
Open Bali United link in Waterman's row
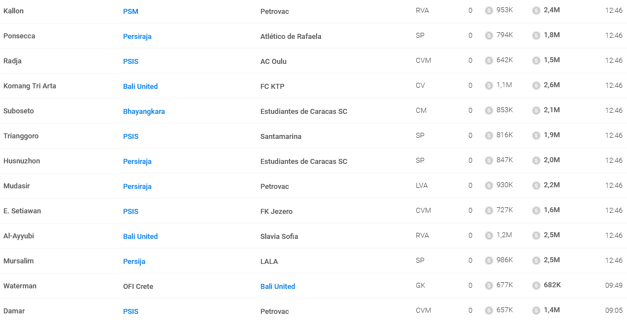pyautogui.click(x=278, y=287)
